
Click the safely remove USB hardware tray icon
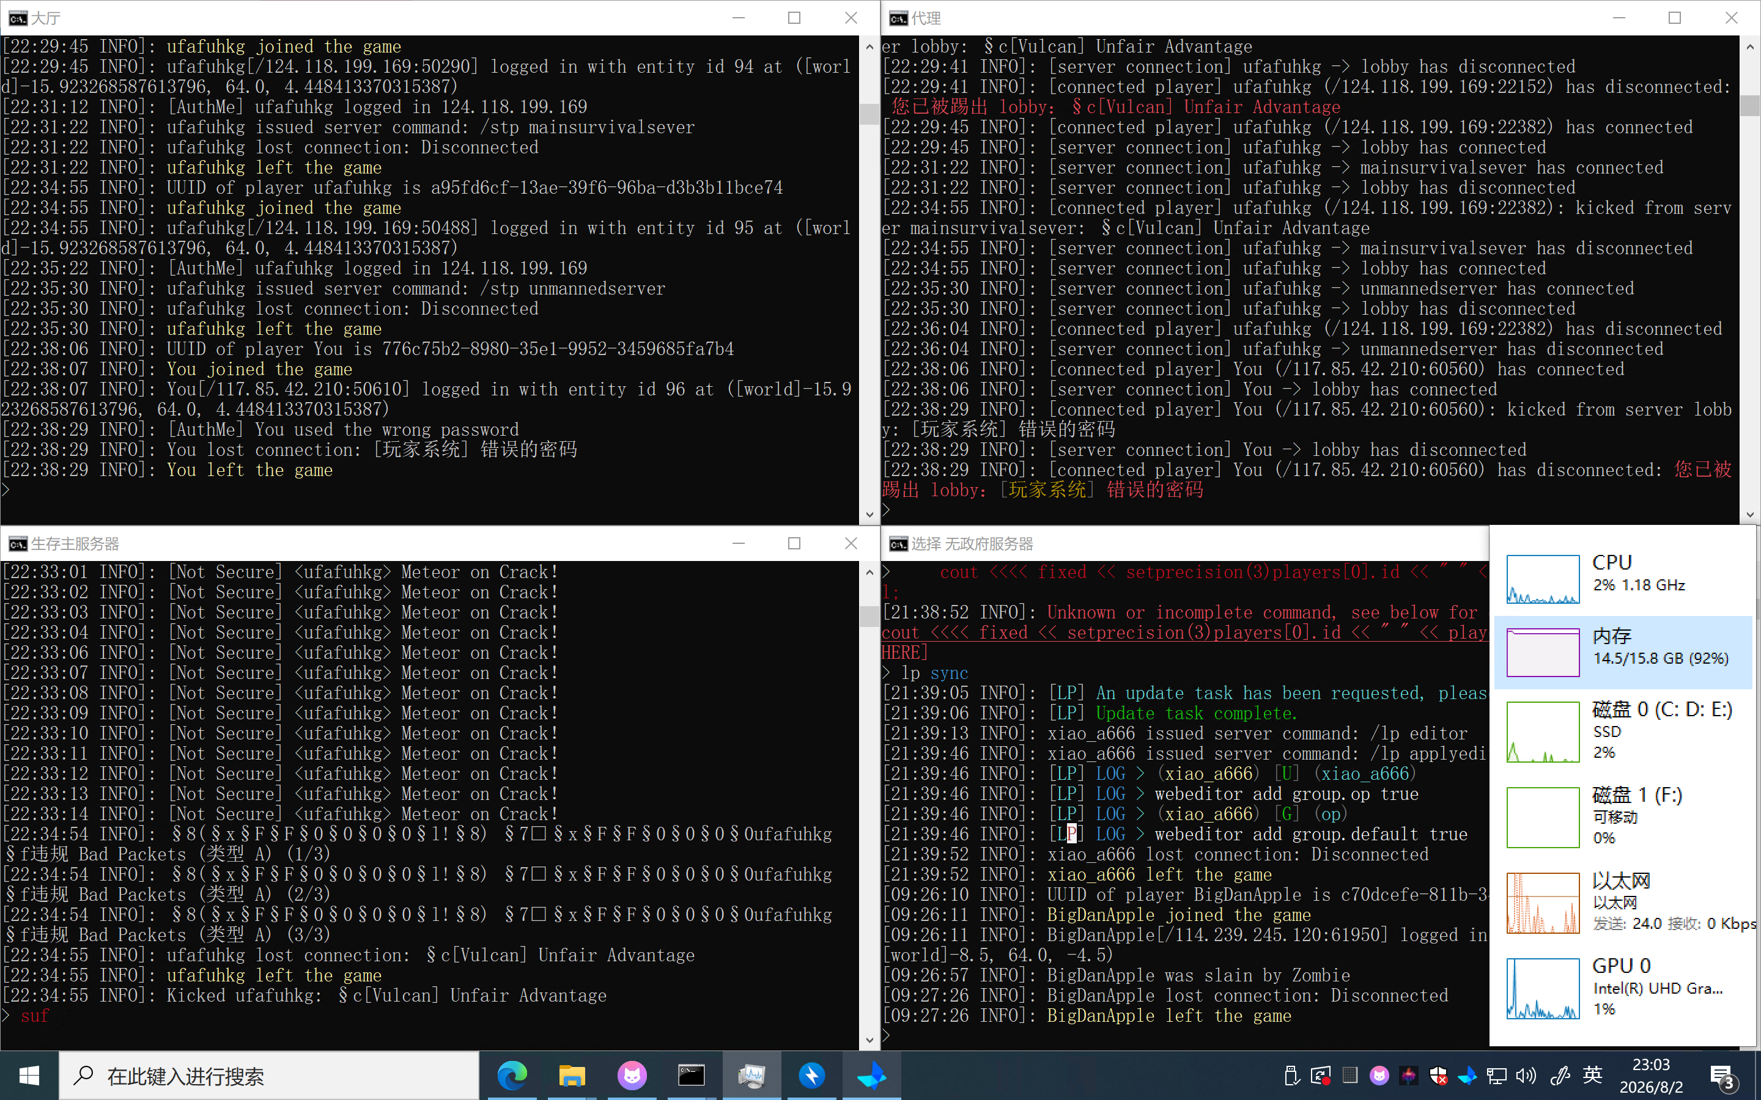tap(1291, 1076)
